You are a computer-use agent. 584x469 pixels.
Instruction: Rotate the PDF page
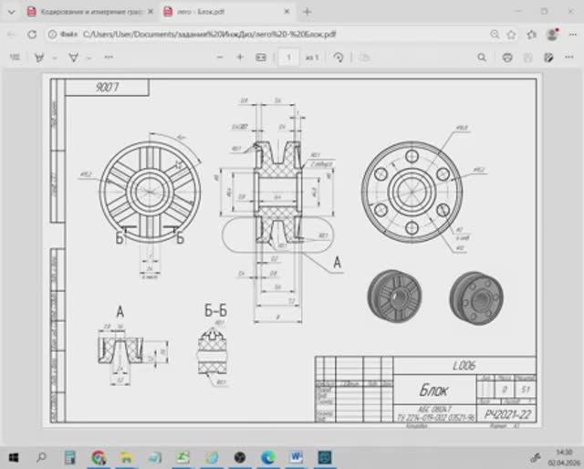coord(339,57)
